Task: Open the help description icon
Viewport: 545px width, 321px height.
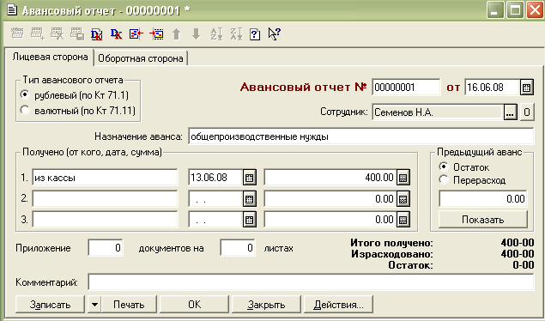Action: tap(255, 33)
